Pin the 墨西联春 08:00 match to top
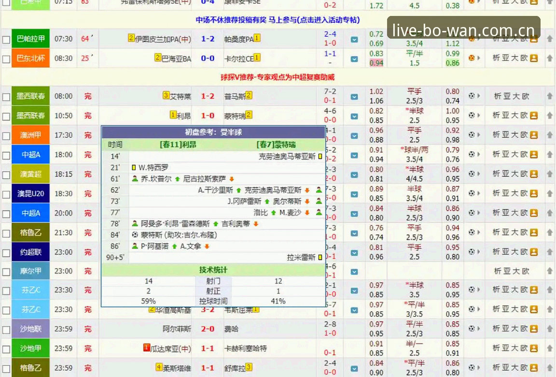Viewport: 556px width, 377px height. (550, 96)
